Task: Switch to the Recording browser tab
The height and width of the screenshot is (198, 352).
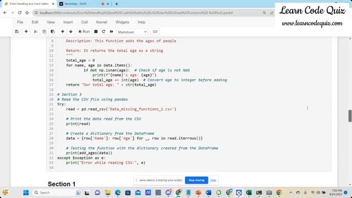Action: pyautogui.click(x=79, y=4)
